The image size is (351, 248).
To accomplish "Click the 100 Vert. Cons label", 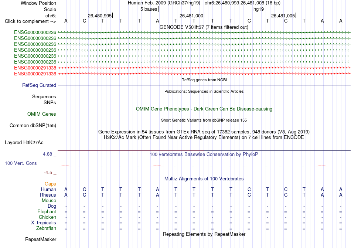I will [21, 163].
